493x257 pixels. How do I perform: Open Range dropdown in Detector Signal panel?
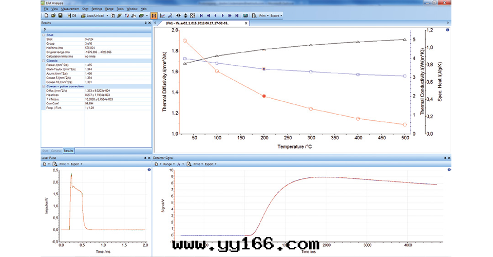tap(167, 164)
